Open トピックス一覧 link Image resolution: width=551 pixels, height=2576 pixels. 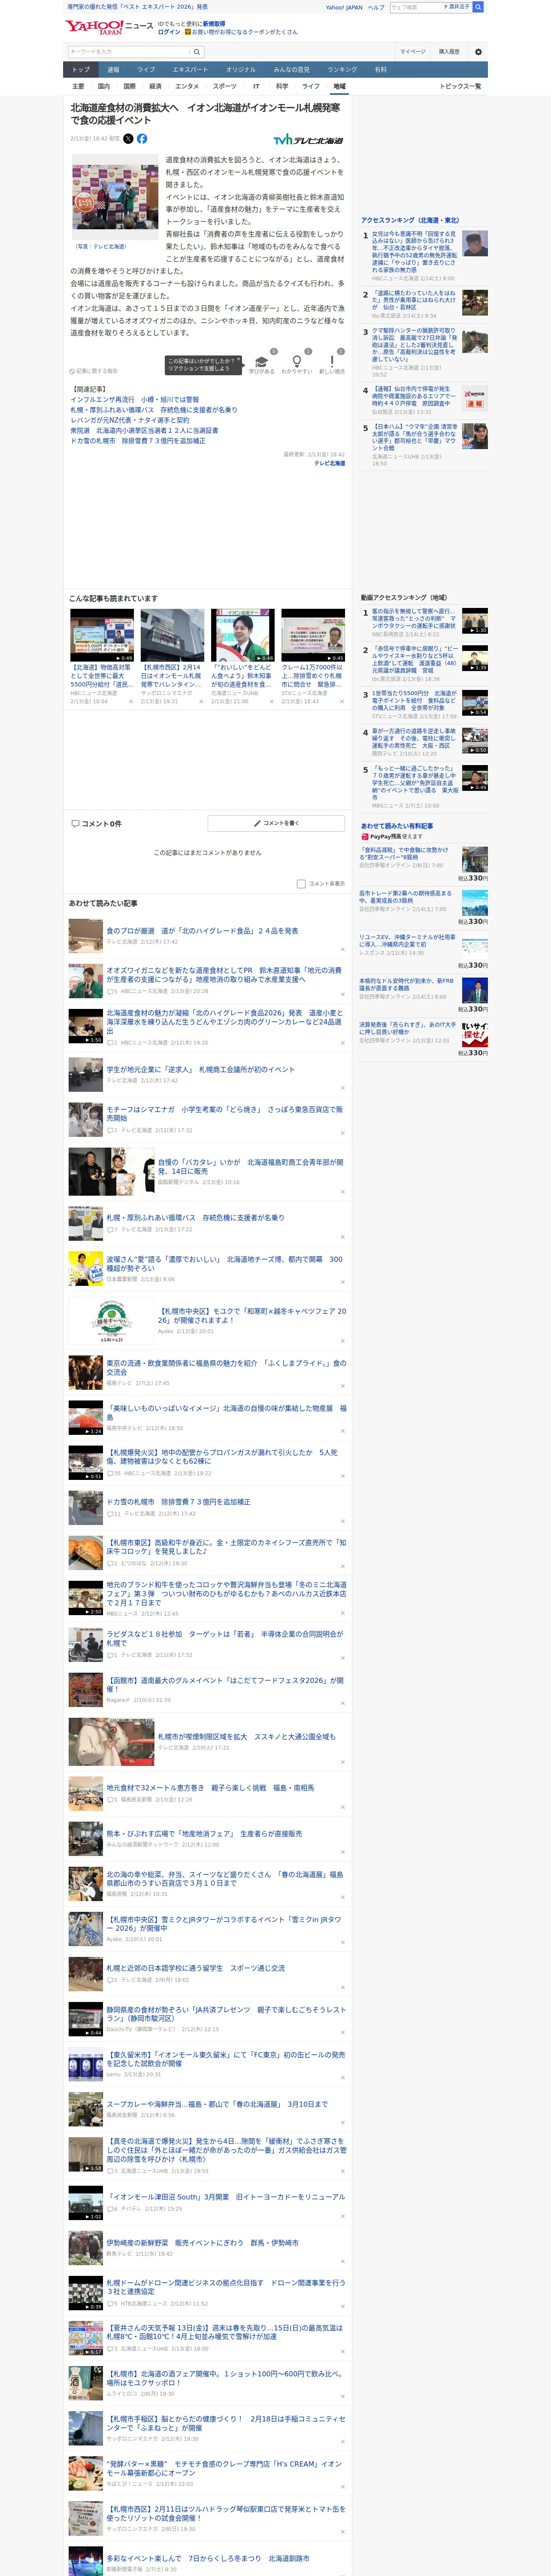point(460,86)
